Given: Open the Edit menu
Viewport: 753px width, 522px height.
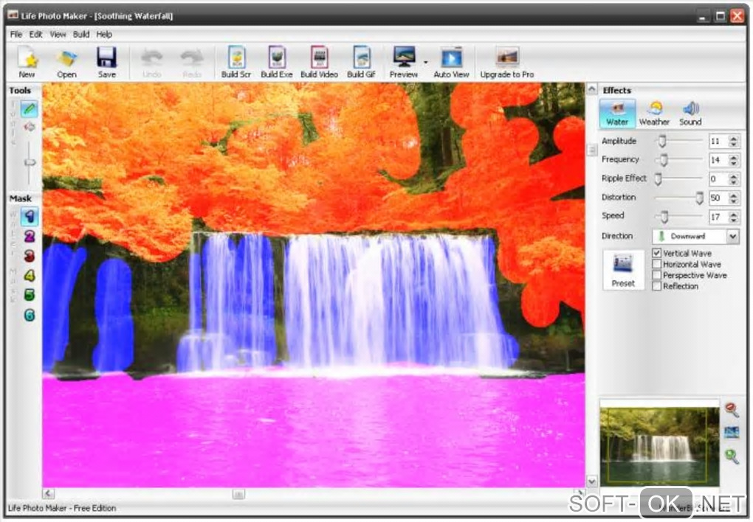Looking at the screenshot, I should 35,35.
